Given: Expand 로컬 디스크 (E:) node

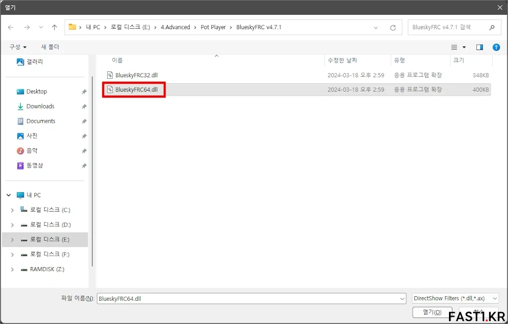Looking at the screenshot, I should 12,240.
